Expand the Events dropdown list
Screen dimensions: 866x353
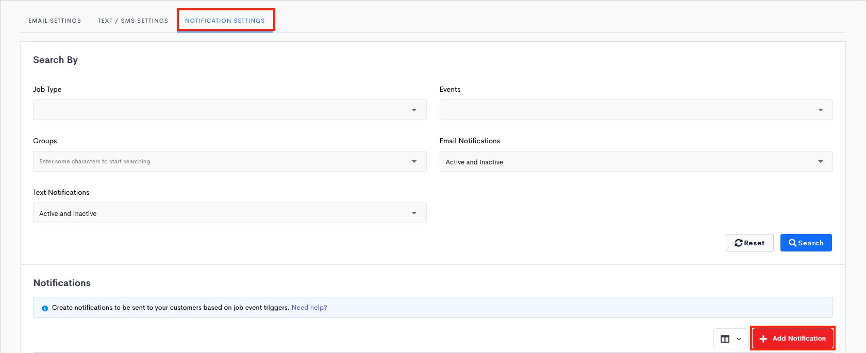[636, 110]
